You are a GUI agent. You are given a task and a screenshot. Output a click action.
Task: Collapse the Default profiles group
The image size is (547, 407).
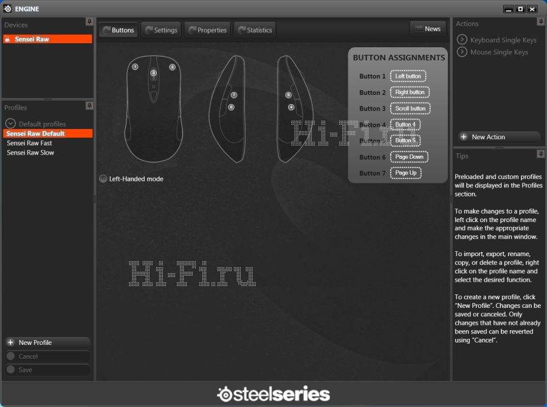(10, 123)
